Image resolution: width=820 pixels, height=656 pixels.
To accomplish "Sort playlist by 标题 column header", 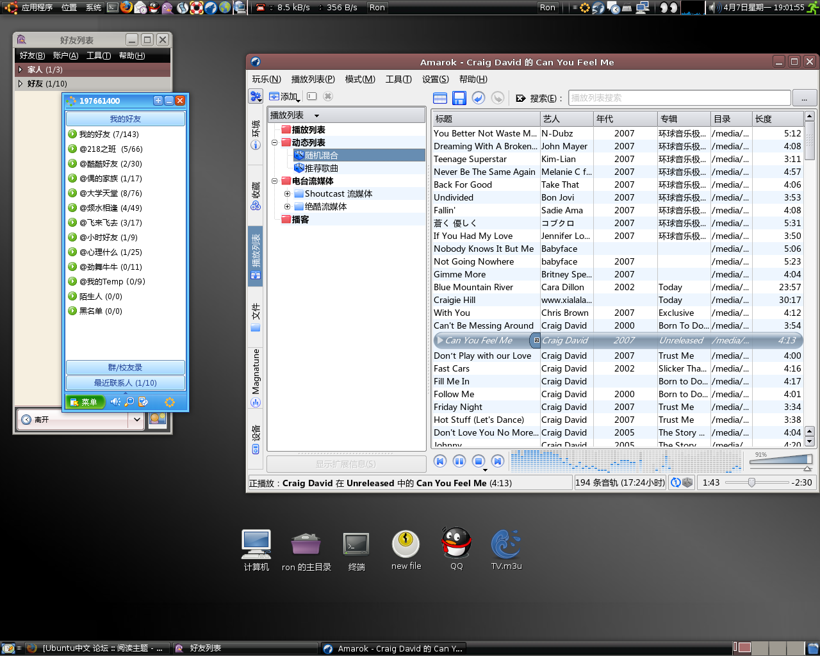I will tap(486, 119).
